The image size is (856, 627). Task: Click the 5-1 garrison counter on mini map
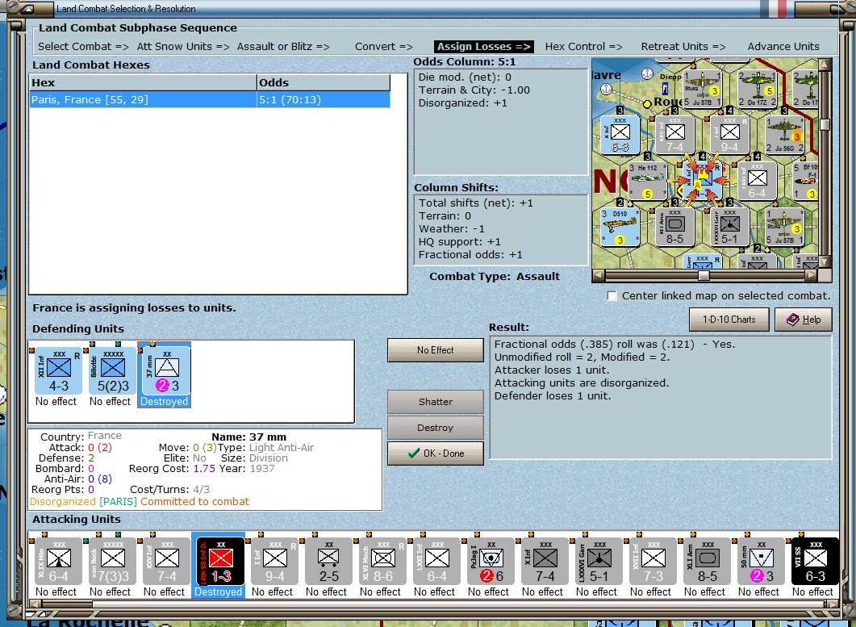coord(729,227)
